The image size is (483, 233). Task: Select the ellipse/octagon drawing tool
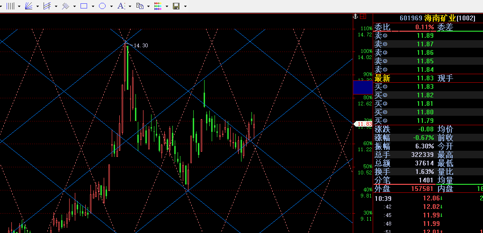click(x=102, y=6)
